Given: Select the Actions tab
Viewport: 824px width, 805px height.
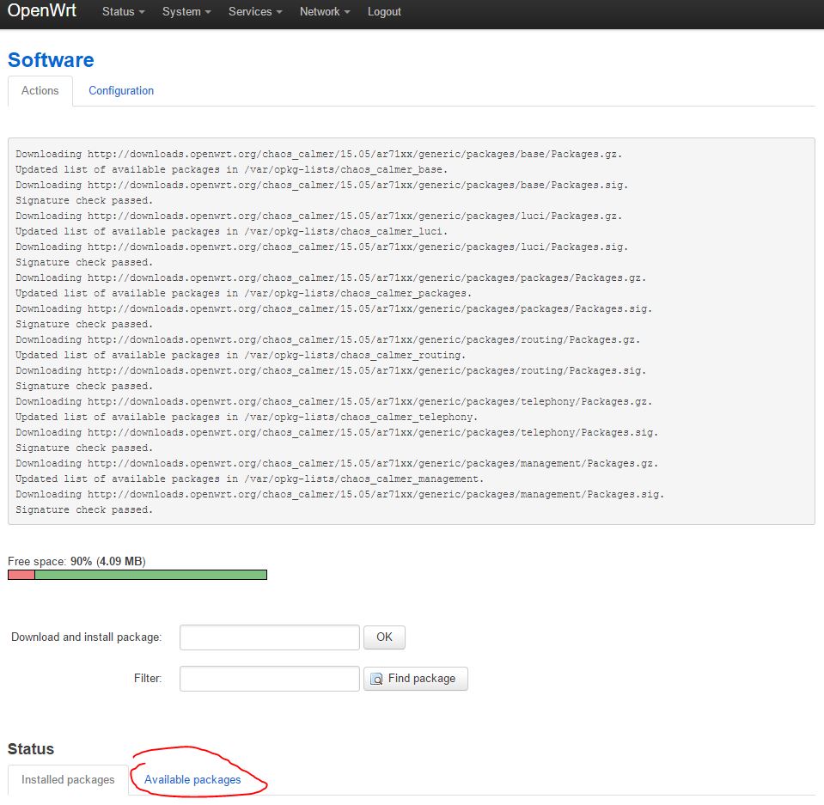Looking at the screenshot, I should point(40,90).
